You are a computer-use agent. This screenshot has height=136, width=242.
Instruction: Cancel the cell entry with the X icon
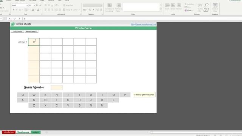[x=9, y=19]
